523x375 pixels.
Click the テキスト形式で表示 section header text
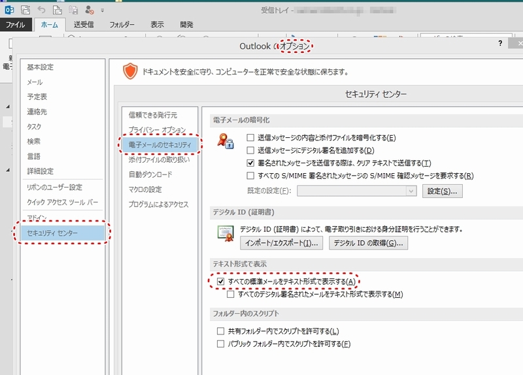coord(239,264)
